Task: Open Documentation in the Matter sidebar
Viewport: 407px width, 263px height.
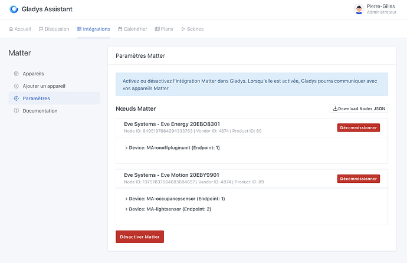Action: tap(54, 111)
